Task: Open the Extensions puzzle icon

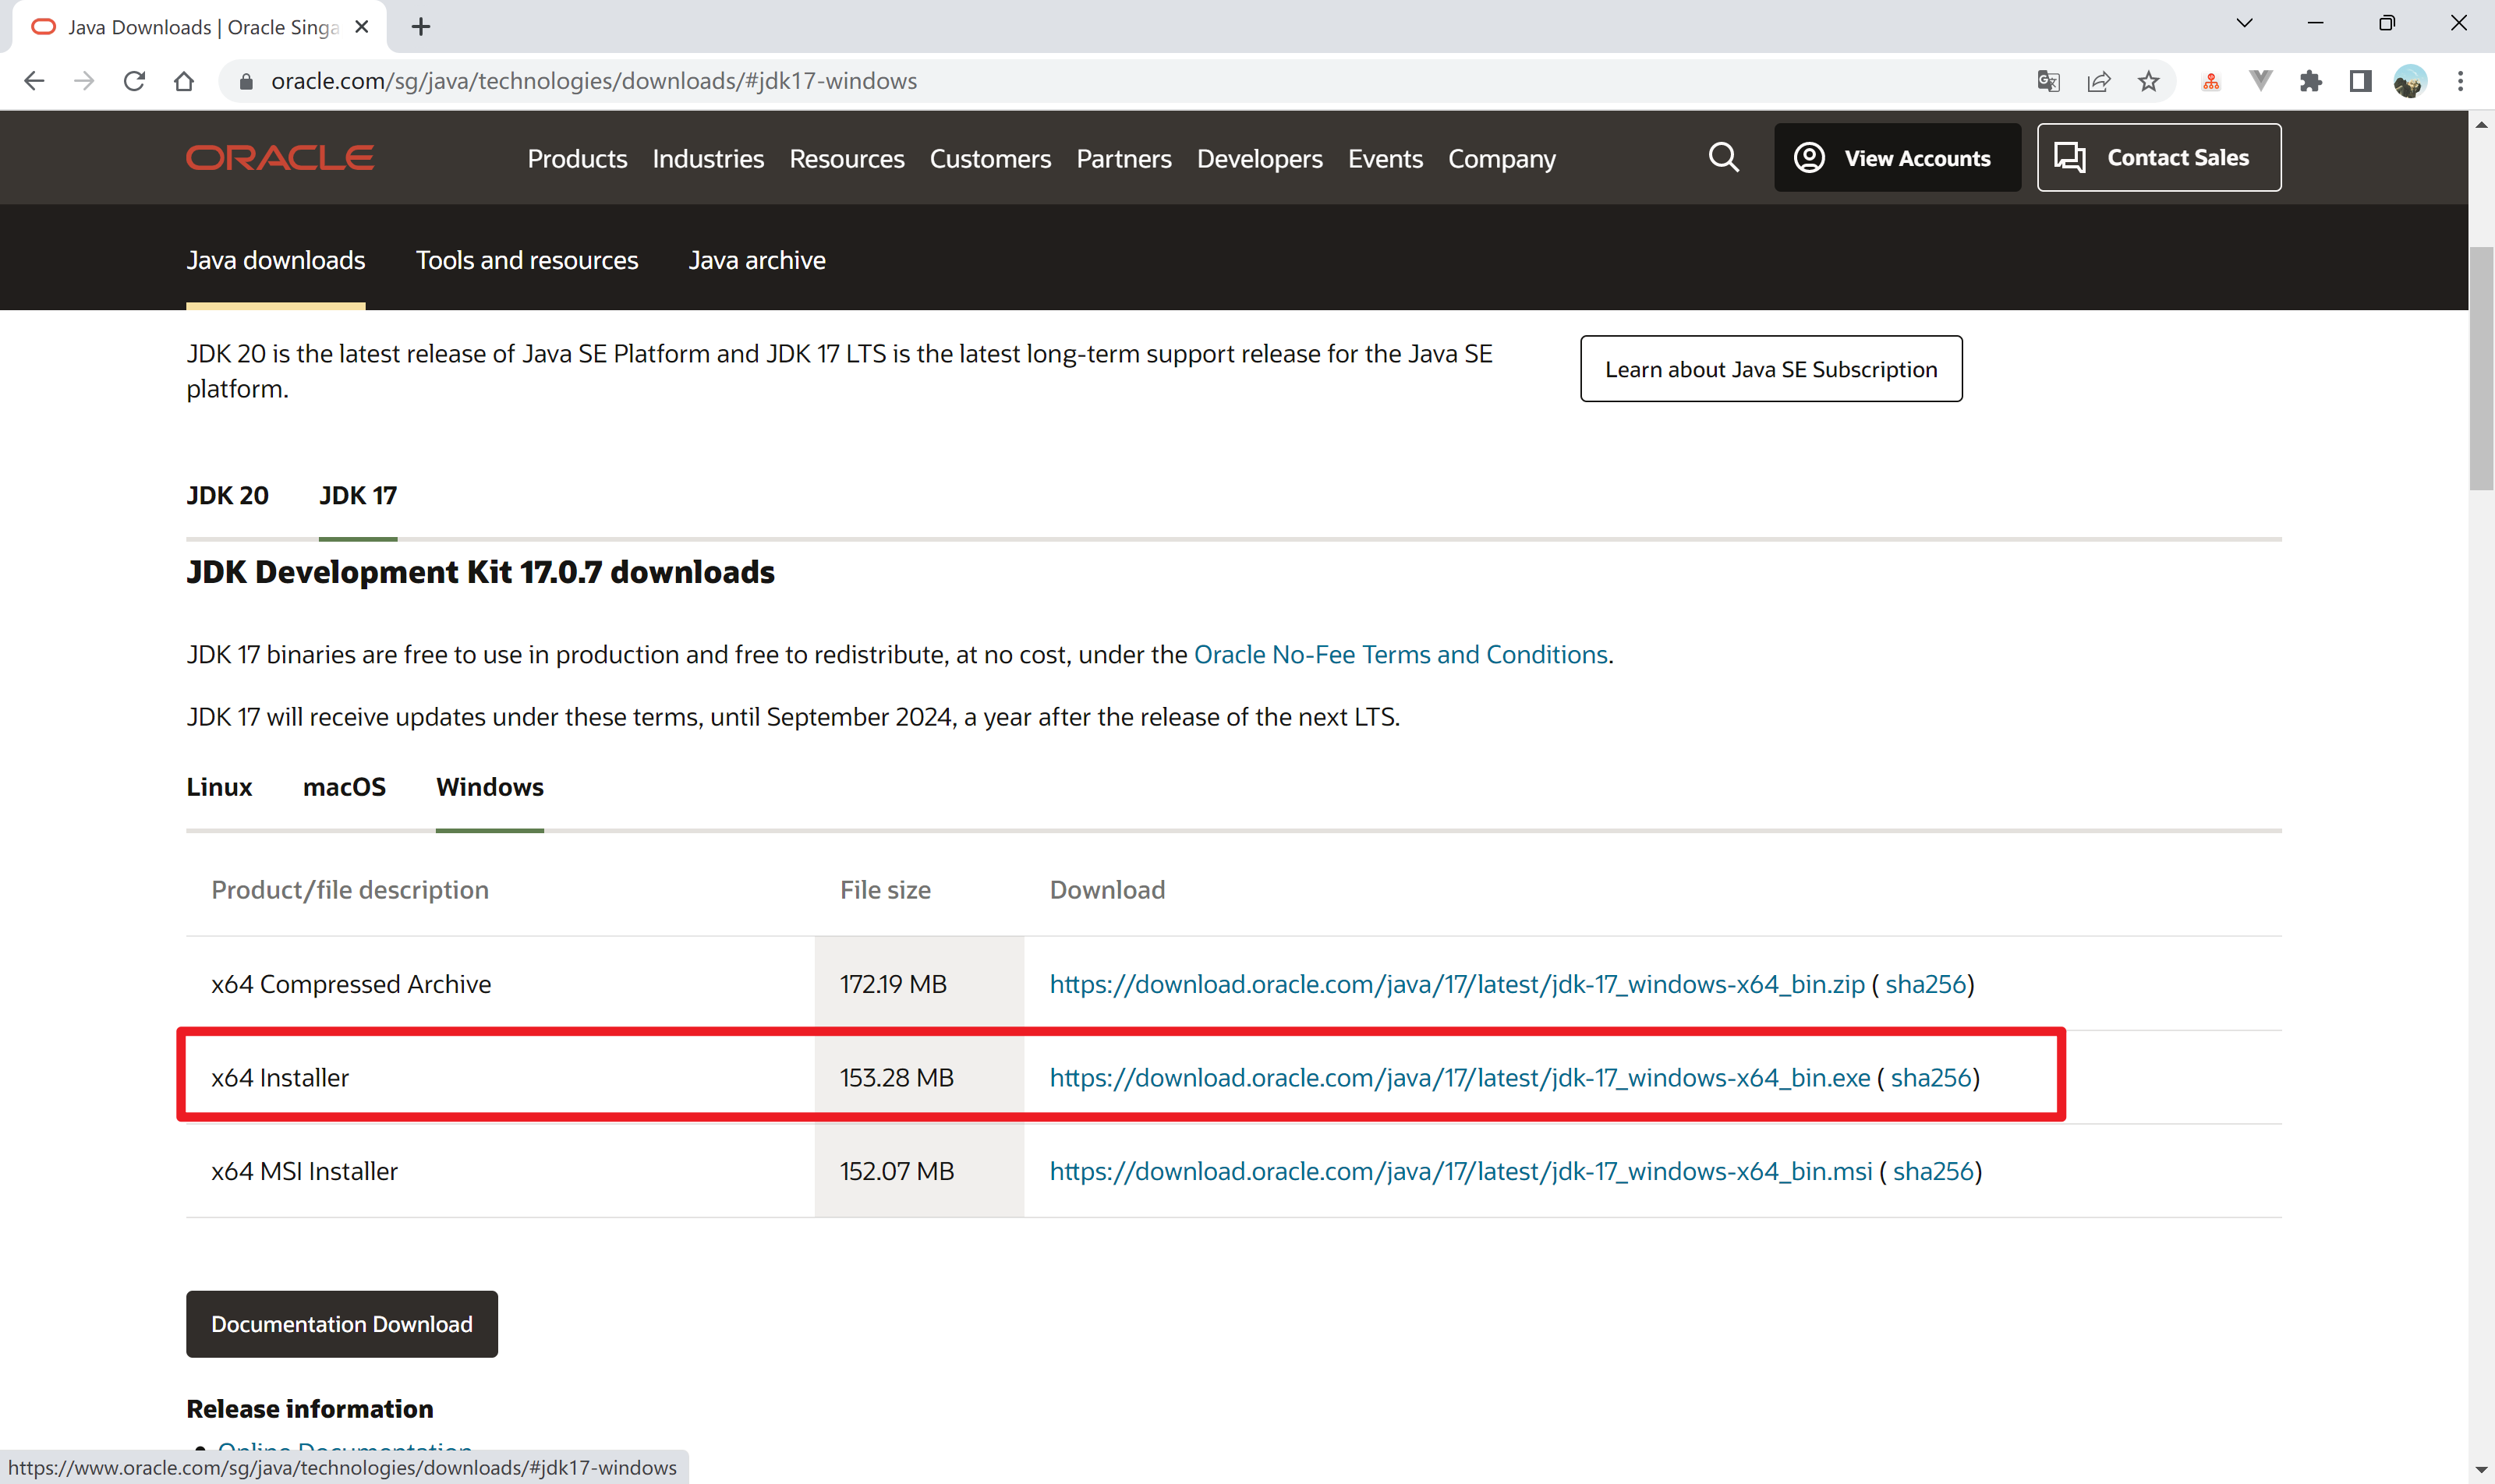Action: (2311, 81)
